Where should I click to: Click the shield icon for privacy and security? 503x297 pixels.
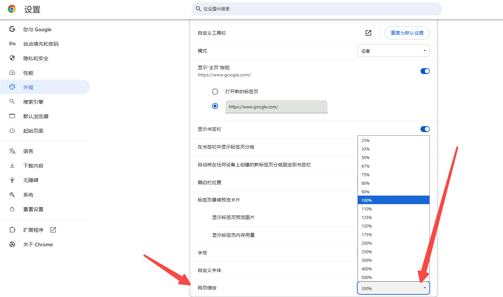click(12, 58)
